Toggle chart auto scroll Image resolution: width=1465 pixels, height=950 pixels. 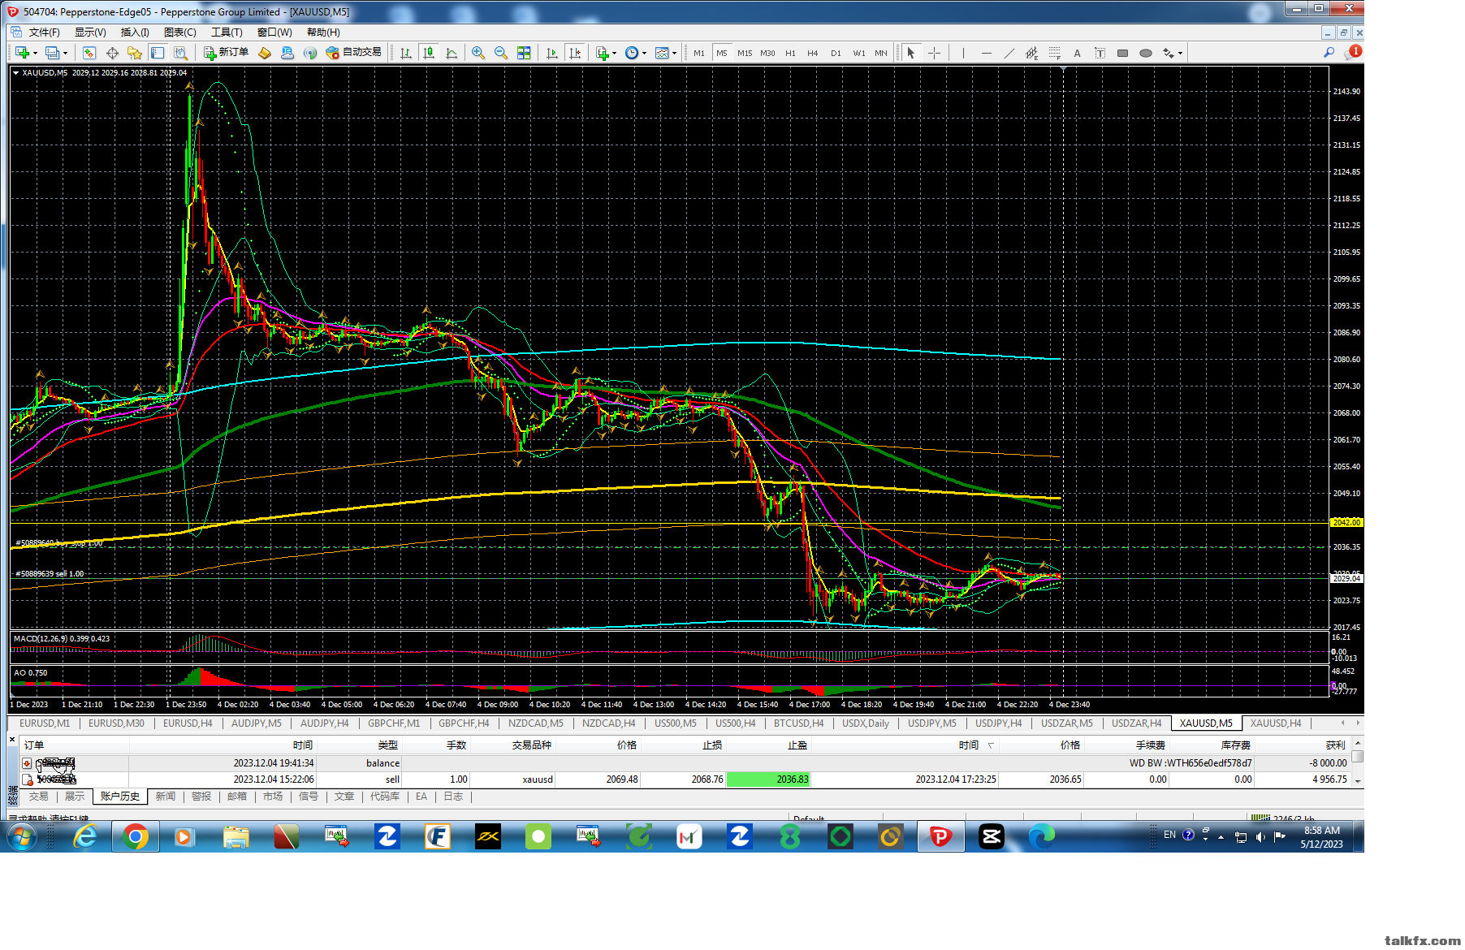point(552,53)
